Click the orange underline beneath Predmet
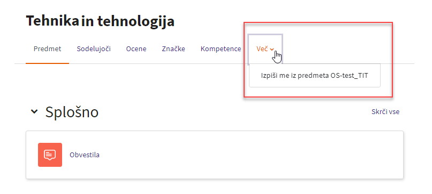This screenshot has height=194, width=432. 48,63
